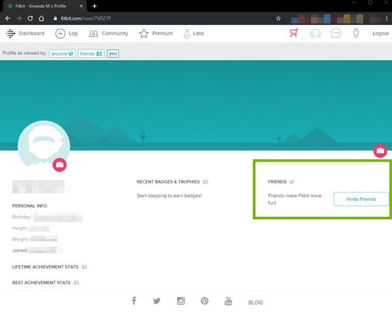Open the BLOG footer link
The height and width of the screenshot is (314, 392).
click(x=255, y=302)
